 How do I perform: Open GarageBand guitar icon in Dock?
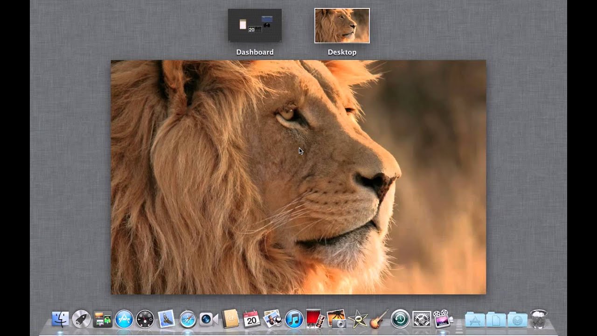(379, 319)
